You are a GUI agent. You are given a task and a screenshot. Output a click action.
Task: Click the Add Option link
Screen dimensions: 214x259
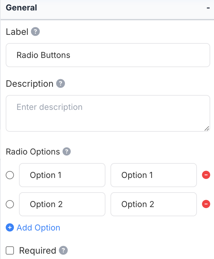[x=38, y=228]
